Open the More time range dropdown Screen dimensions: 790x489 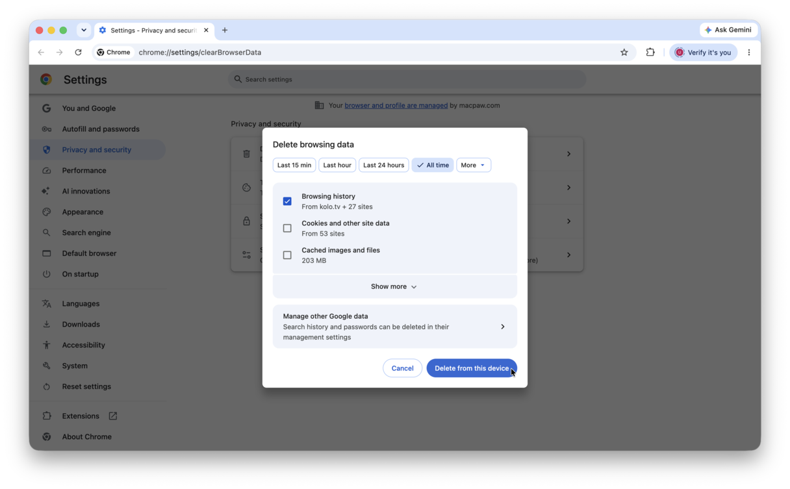coord(474,165)
